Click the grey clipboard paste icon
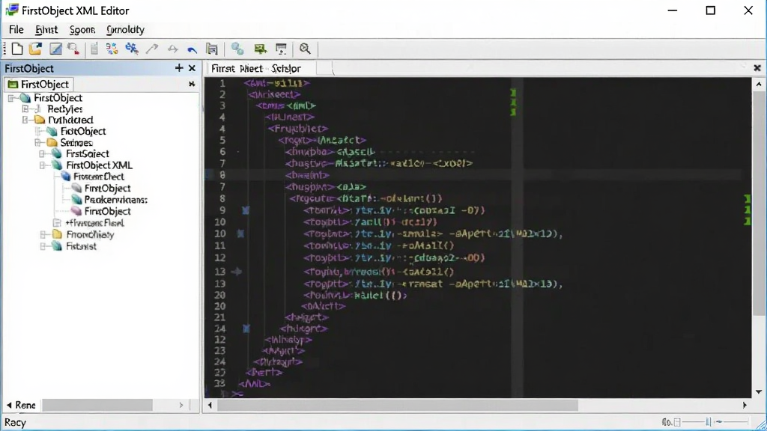The height and width of the screenshot is (431, 767). [94, 49]
